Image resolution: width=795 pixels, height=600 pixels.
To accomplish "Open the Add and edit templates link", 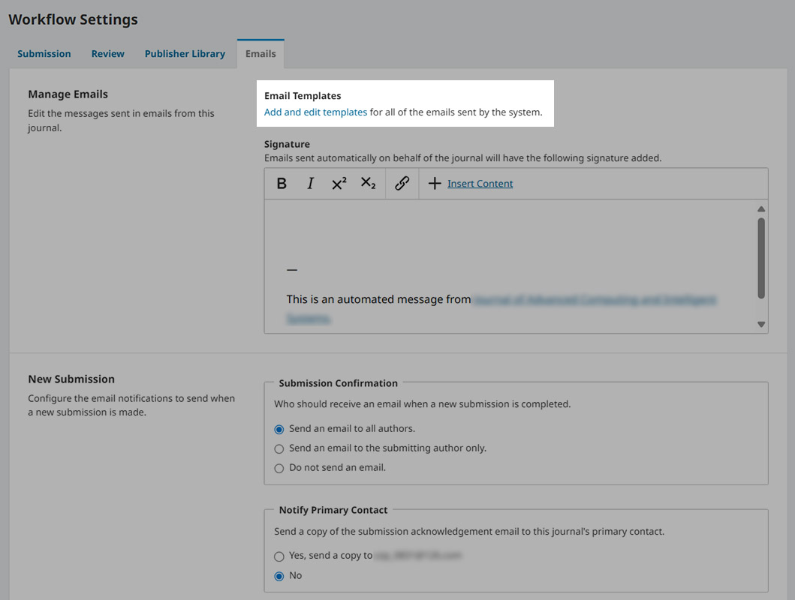I will click(x=315, y=112).
